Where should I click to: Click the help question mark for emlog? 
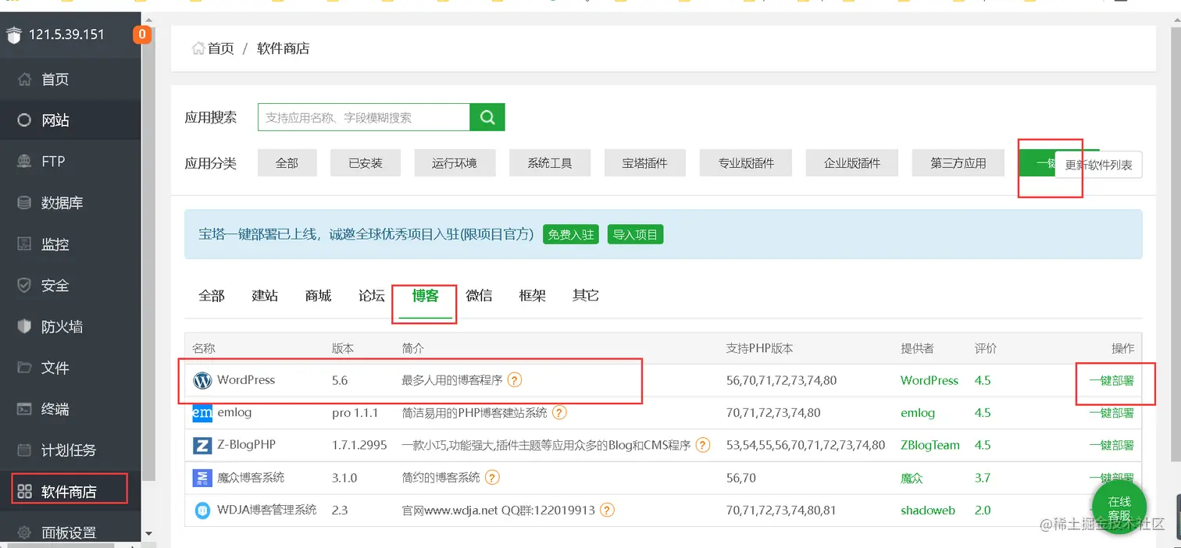click(x=559, y=413)
